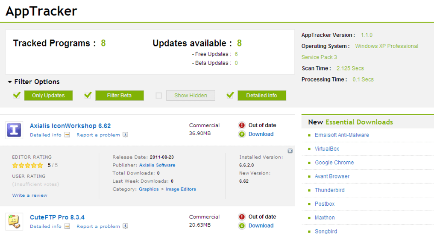Click Write a review link
The width and height of the screenshot is (434, 236).
pyautogui.click(x=29, y=195)
